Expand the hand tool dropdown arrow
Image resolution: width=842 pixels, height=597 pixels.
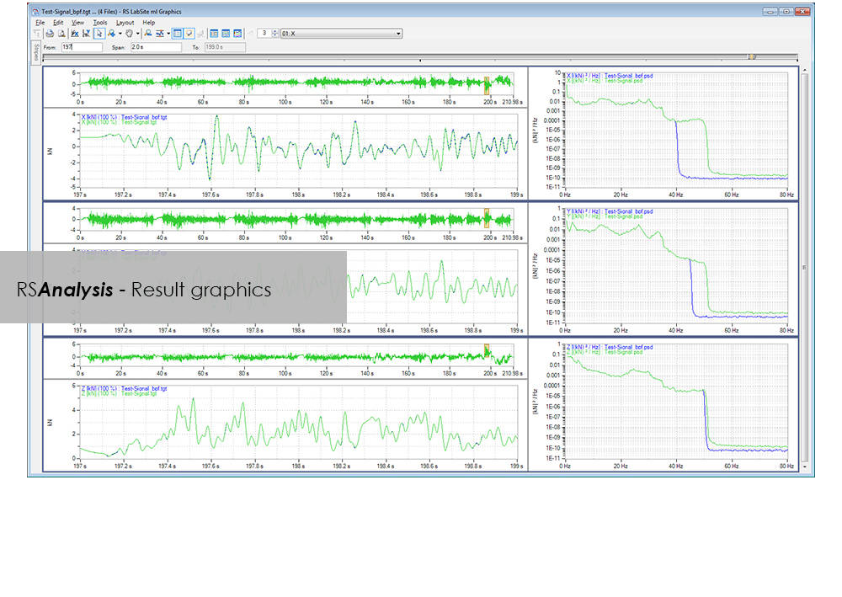[137, 34]
